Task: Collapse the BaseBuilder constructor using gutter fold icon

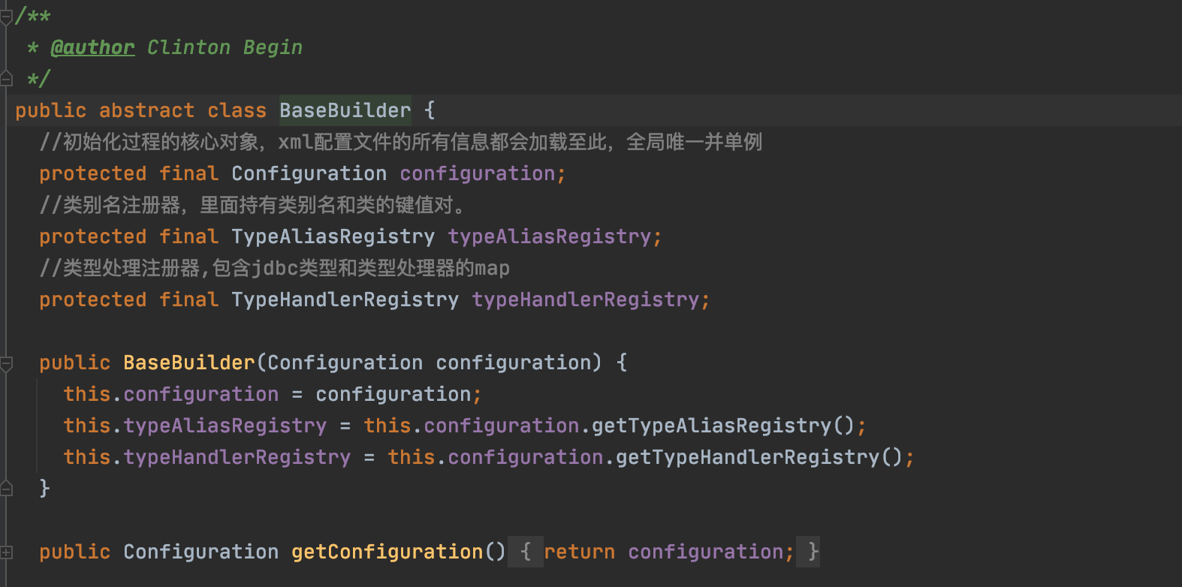Action: coord(6,363)
